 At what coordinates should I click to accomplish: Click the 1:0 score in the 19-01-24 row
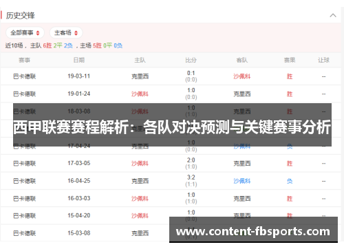pos(191,91)
